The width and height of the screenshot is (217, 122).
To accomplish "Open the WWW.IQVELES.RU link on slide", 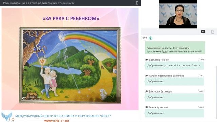I will pyautogui.click(x=57, y=121).
